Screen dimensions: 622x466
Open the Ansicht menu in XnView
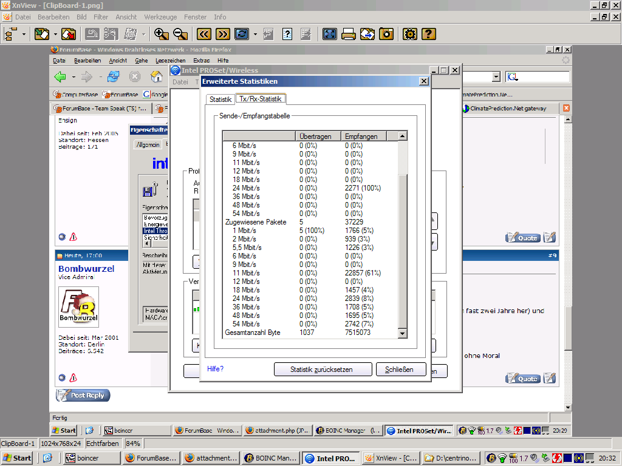tap(126, 17)
